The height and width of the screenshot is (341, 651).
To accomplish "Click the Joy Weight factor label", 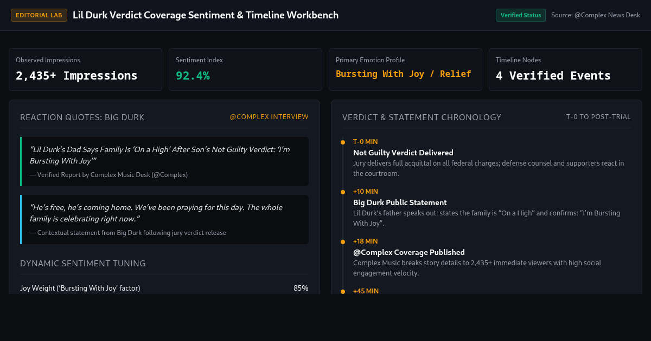I will pyautogui.click(x=80, y=288).
